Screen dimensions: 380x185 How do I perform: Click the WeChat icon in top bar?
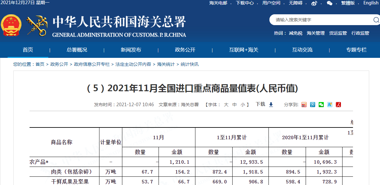point(329,3)
